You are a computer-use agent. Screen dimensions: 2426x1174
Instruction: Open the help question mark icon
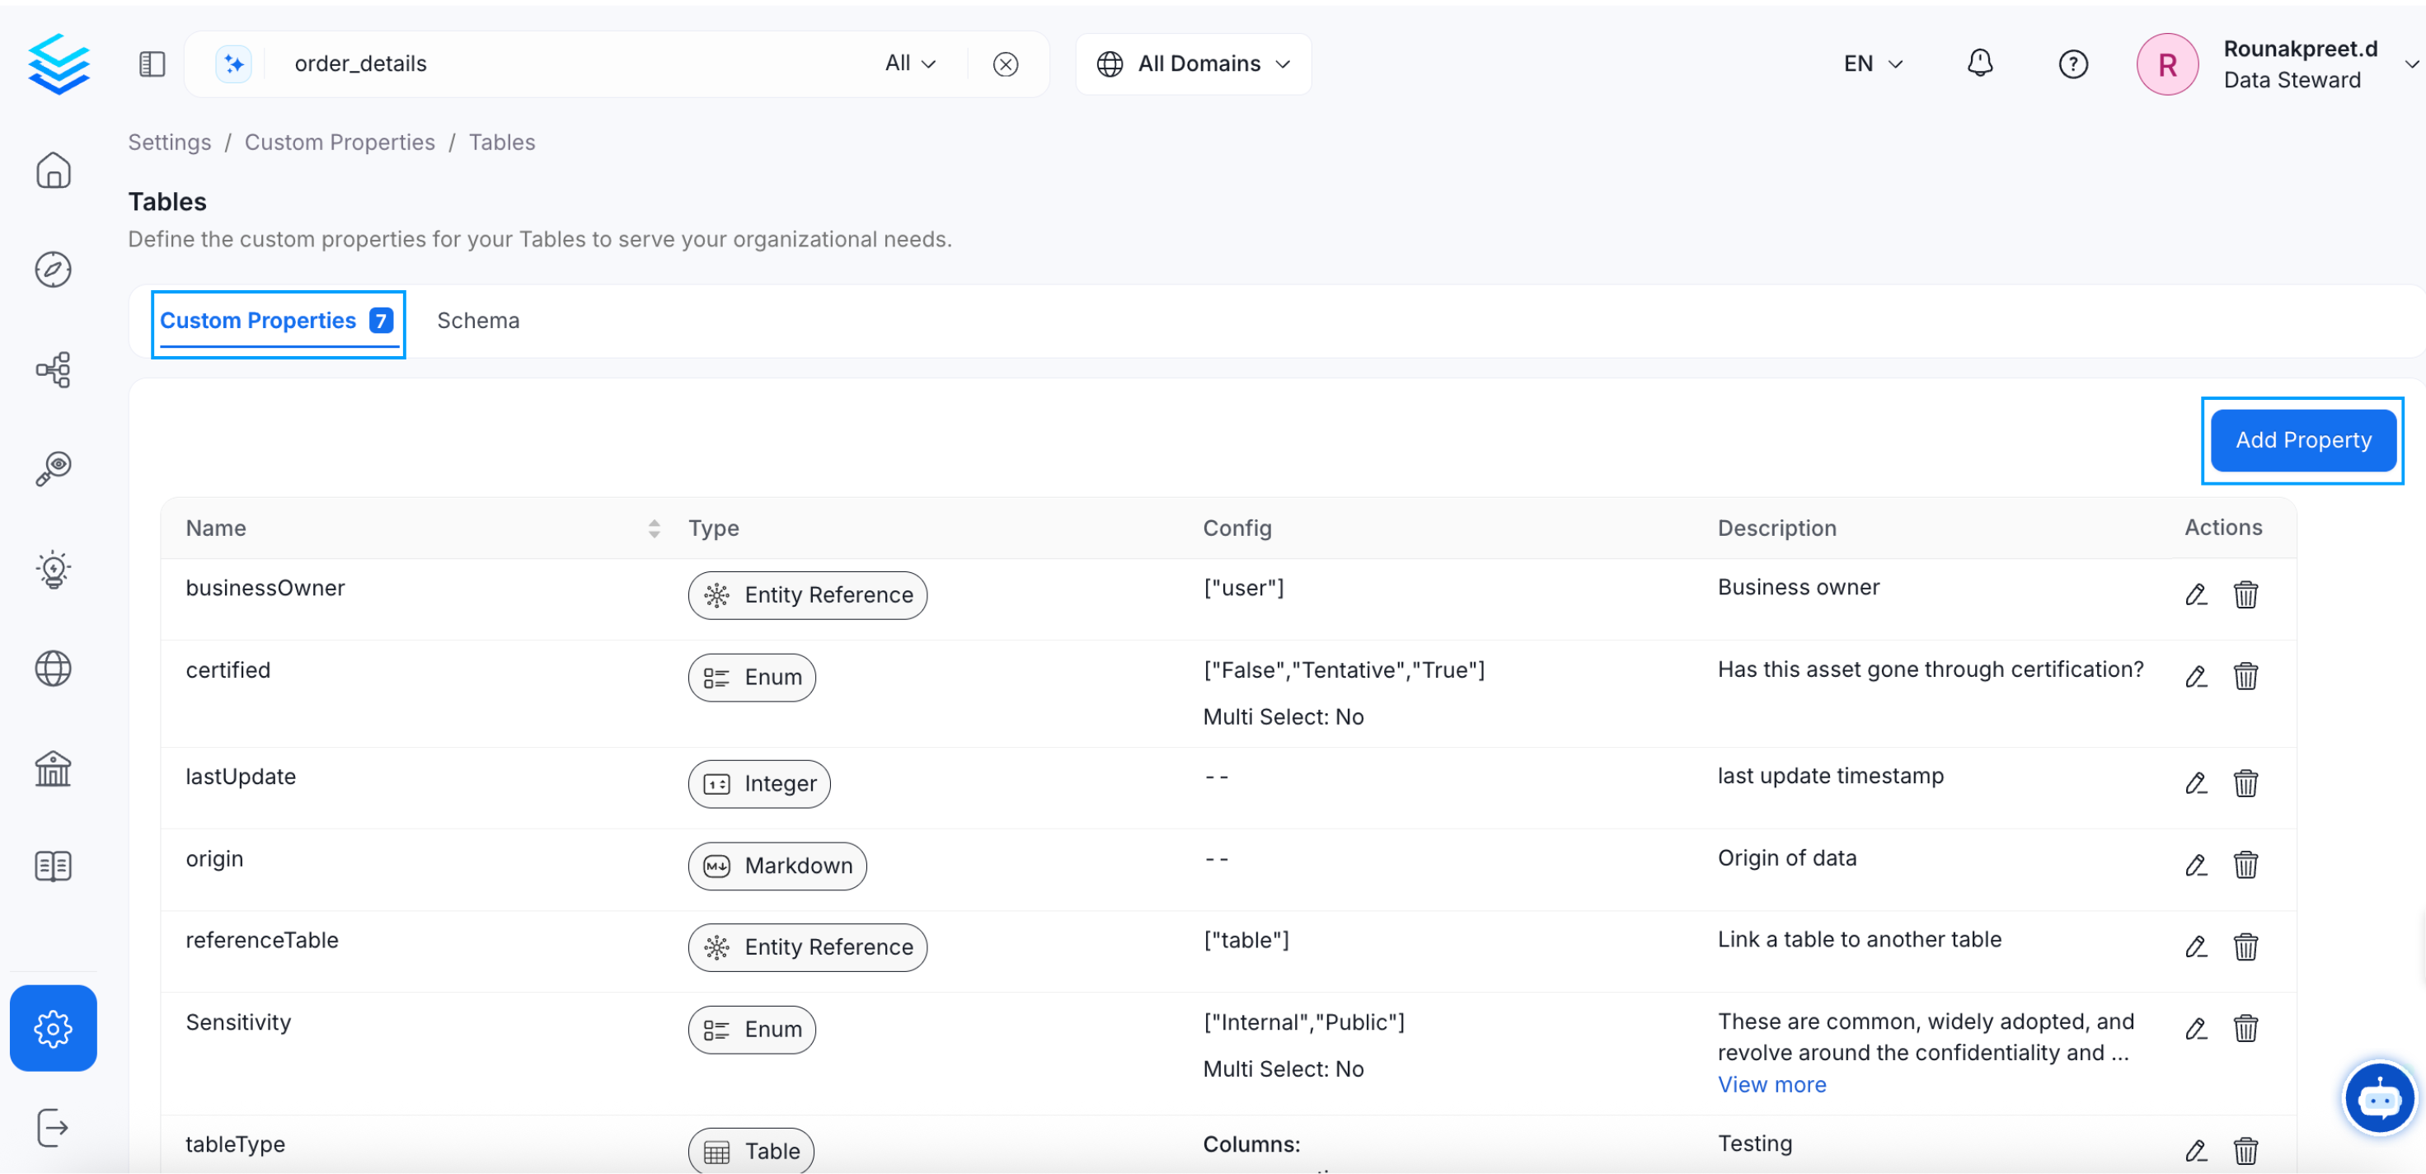[x=2073, y=64]
